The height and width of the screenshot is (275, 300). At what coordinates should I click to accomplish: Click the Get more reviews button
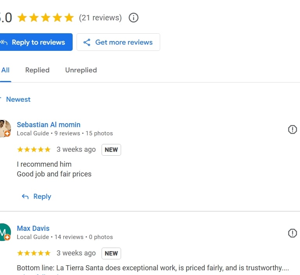click(x=118, y=42)
